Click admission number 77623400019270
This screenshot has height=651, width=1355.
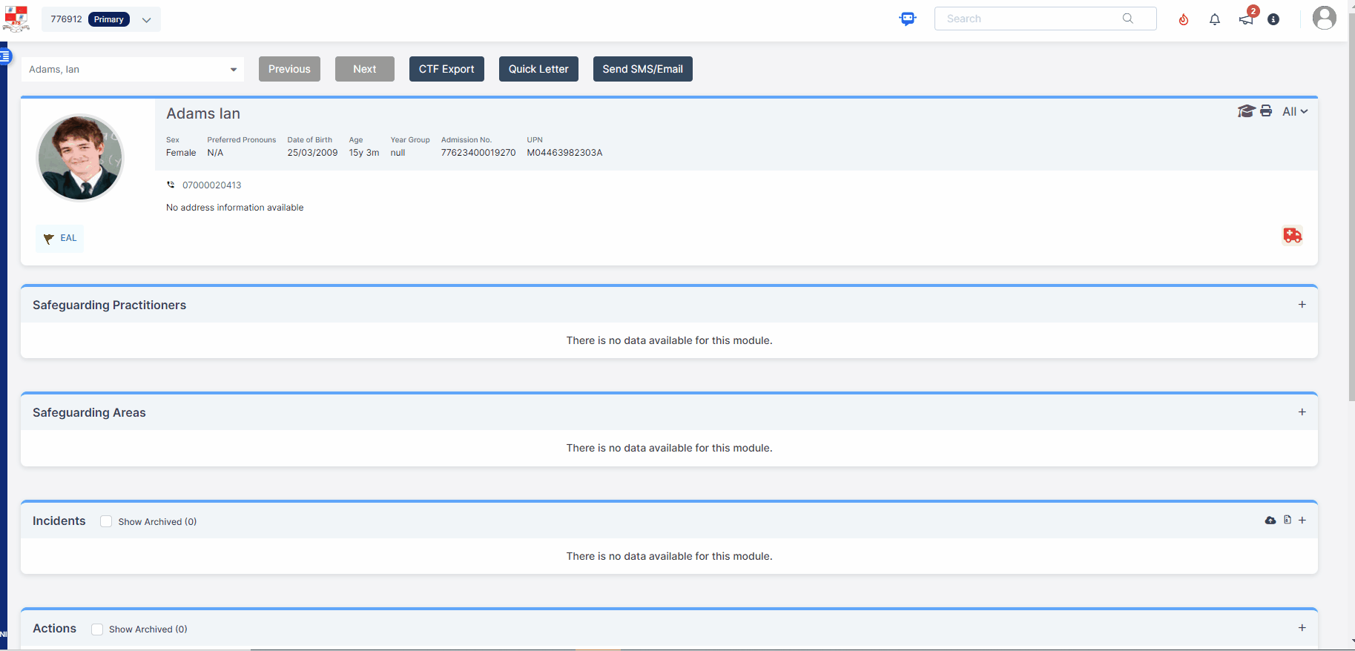click(x=478, y=153)
